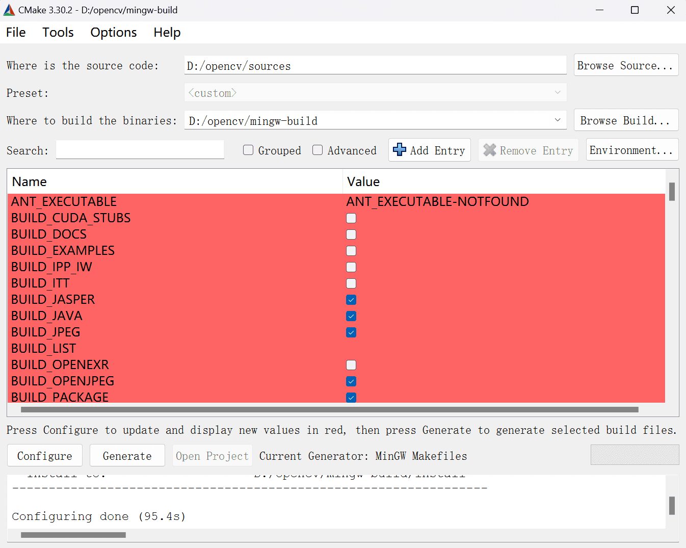Click the blue plus Add Entry button
The height and width of the screenshot is (548, 686).
429,150
